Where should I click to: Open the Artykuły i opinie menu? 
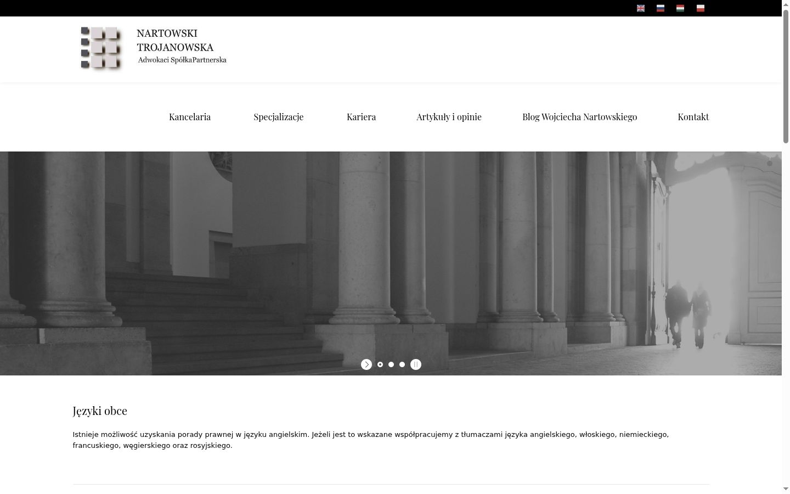[x=449, y=117]
